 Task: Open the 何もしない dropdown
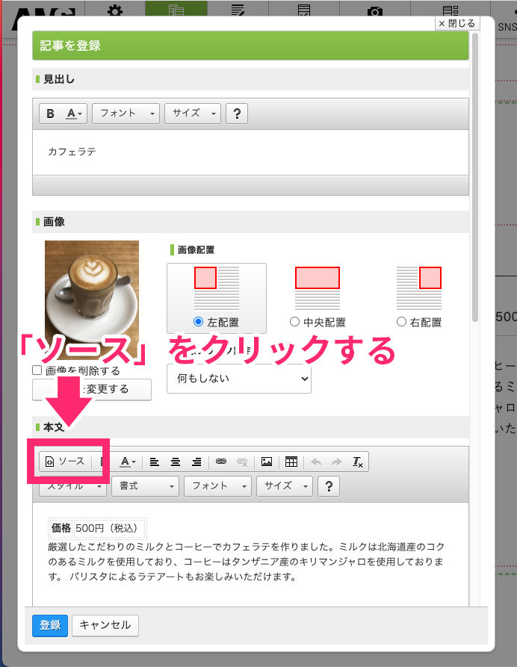pyautogui.click(x=239, y=379)
